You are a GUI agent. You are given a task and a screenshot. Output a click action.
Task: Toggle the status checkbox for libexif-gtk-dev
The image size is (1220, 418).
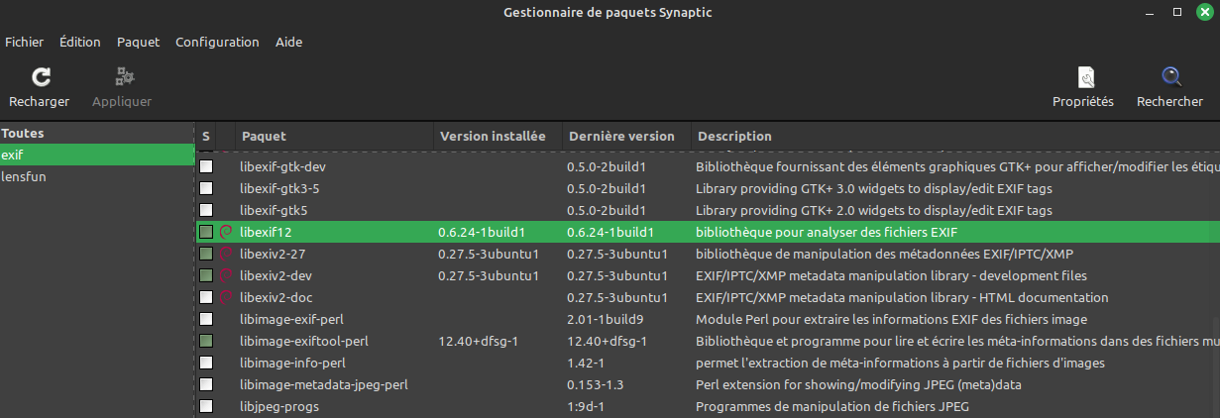tap(206, 166)
